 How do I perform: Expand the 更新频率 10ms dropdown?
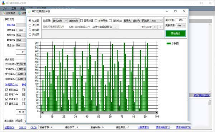click(x=181, y=26)
